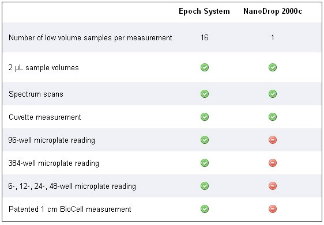Click the value 1 under NanoDrop 2000c
The width and height of the screenshot is (324, 225).
click(x=273, y=37)
